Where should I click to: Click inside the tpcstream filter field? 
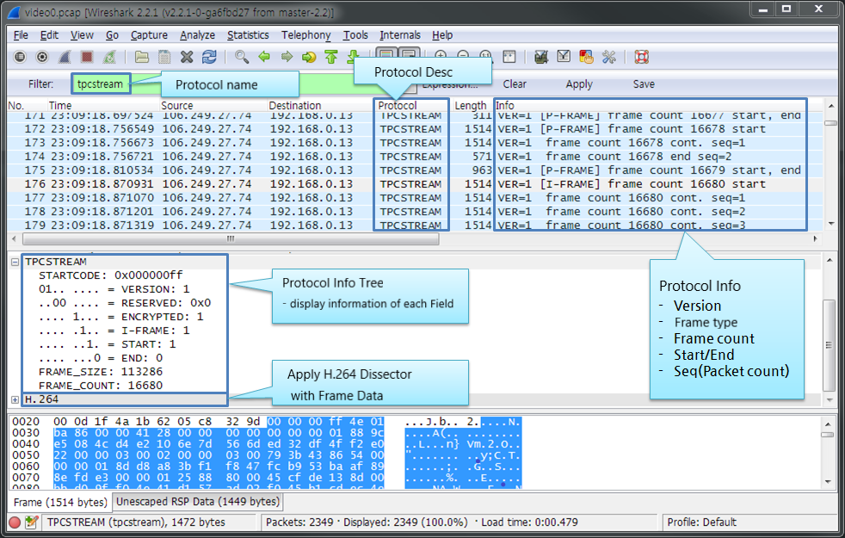coord(100,83)
